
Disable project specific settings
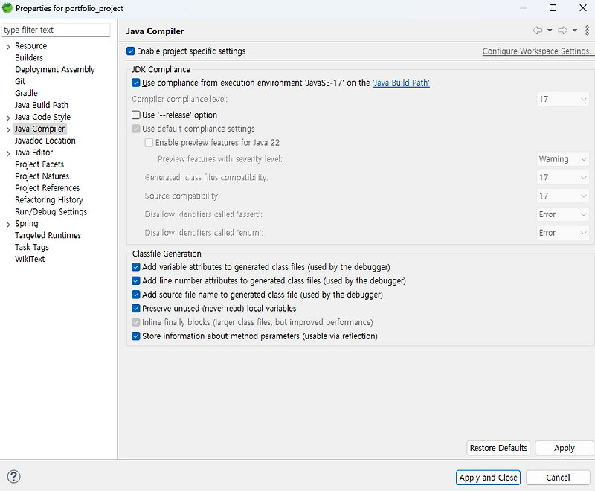point(131,51)
